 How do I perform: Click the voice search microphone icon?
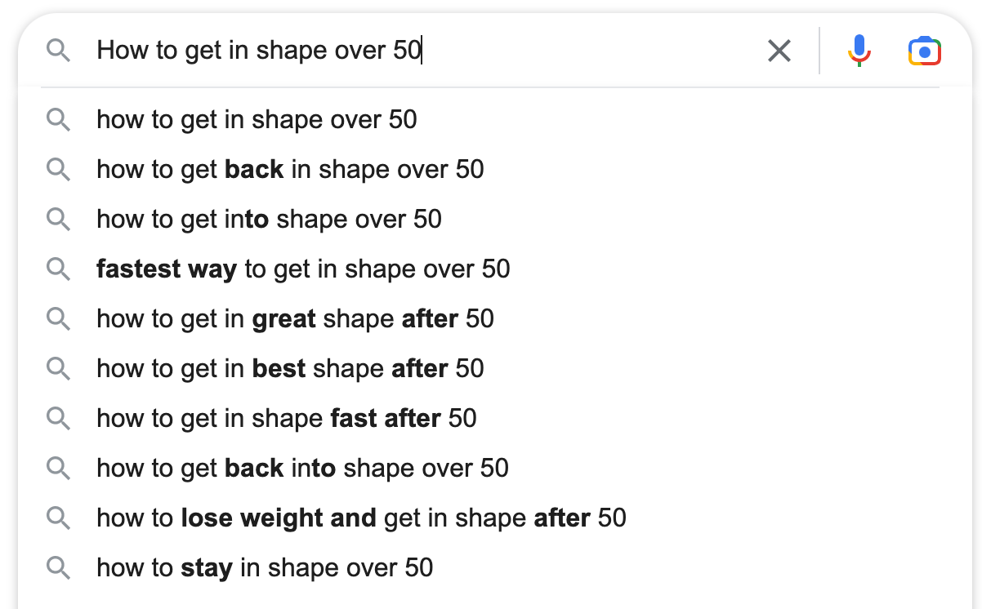(859, 51)
